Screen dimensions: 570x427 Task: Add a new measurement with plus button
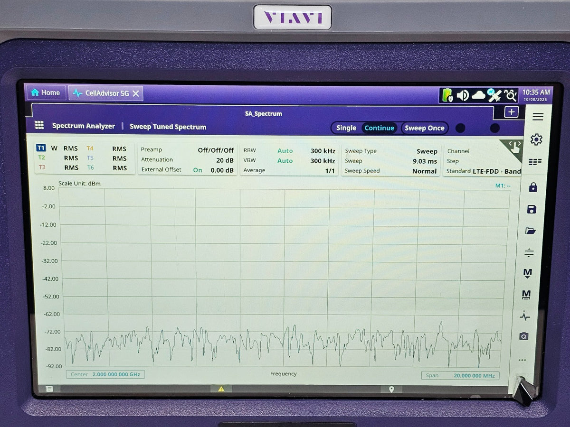(x=511, y=112)
